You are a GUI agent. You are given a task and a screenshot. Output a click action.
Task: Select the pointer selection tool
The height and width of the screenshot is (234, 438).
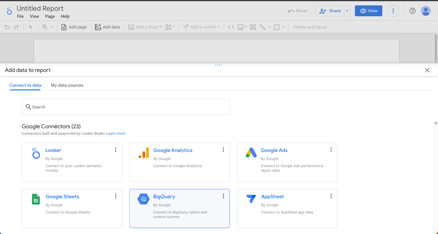click(31, 27)
